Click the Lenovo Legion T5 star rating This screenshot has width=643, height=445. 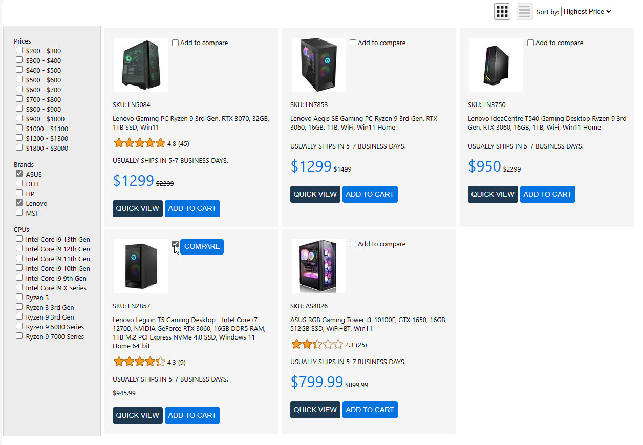pos(139,362)
